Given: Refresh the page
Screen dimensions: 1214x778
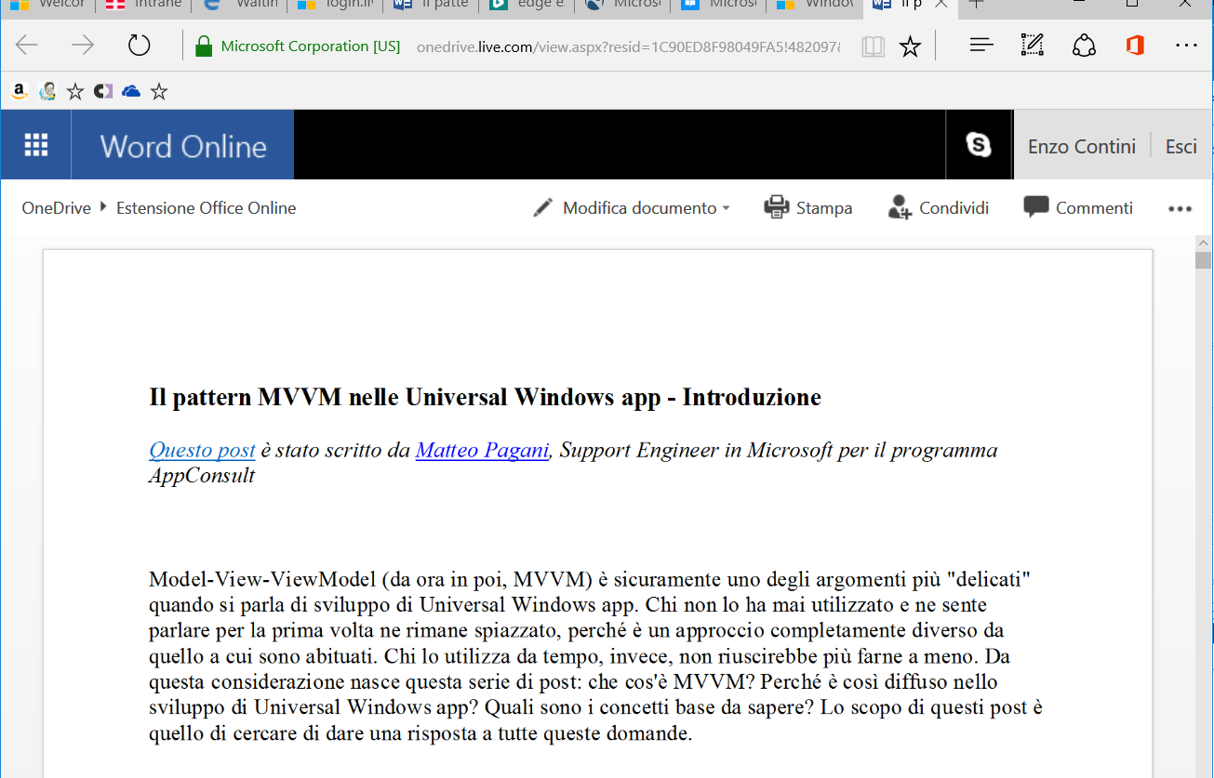Looking at the screenshot, I should click(x=139, y=46).
